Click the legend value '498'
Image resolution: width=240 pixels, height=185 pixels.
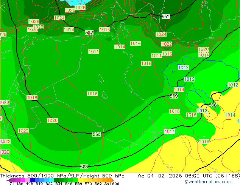(x=30, y=183)
